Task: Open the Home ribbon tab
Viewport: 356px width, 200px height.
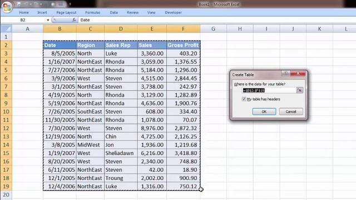Action: tap(24, 12)
